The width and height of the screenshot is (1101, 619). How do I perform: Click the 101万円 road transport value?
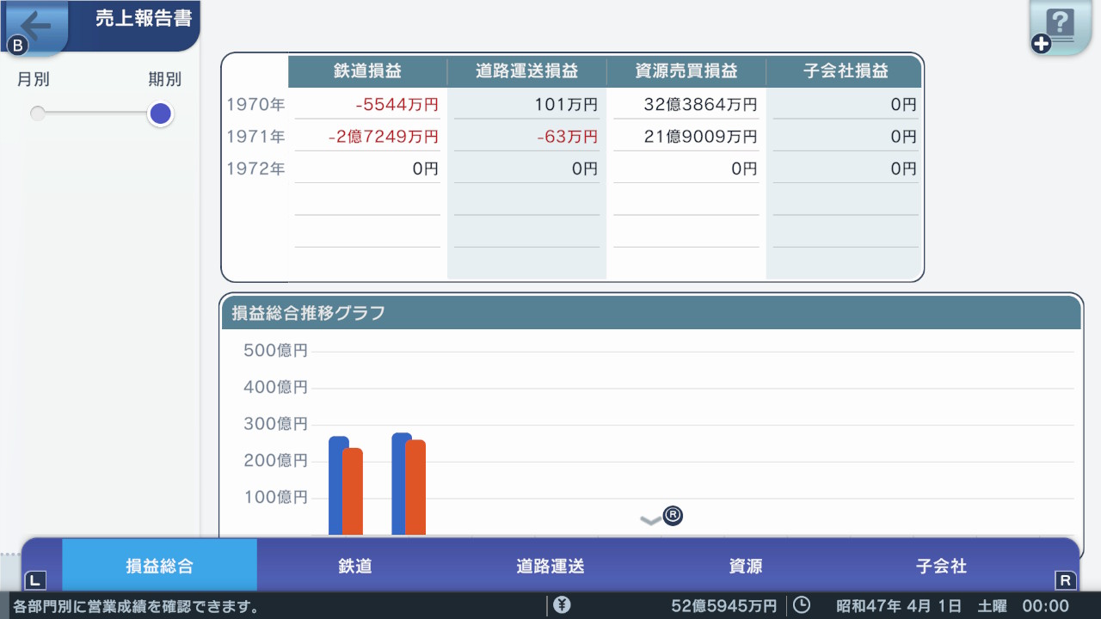click(x=565, y=105)
